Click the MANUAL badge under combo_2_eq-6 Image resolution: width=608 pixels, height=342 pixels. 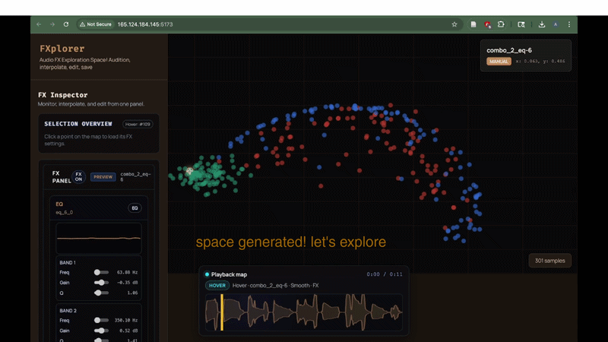(499, 62)
